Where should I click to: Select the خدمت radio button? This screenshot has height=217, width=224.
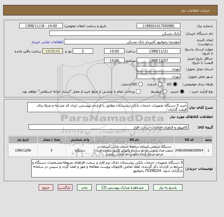pos(160,84)
